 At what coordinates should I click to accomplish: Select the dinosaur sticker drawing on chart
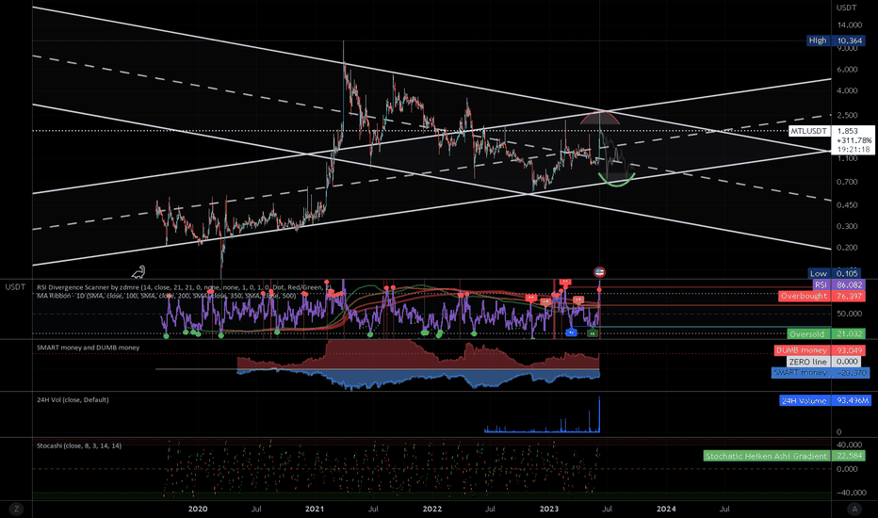pyautogui.click(x=138, y=272)
